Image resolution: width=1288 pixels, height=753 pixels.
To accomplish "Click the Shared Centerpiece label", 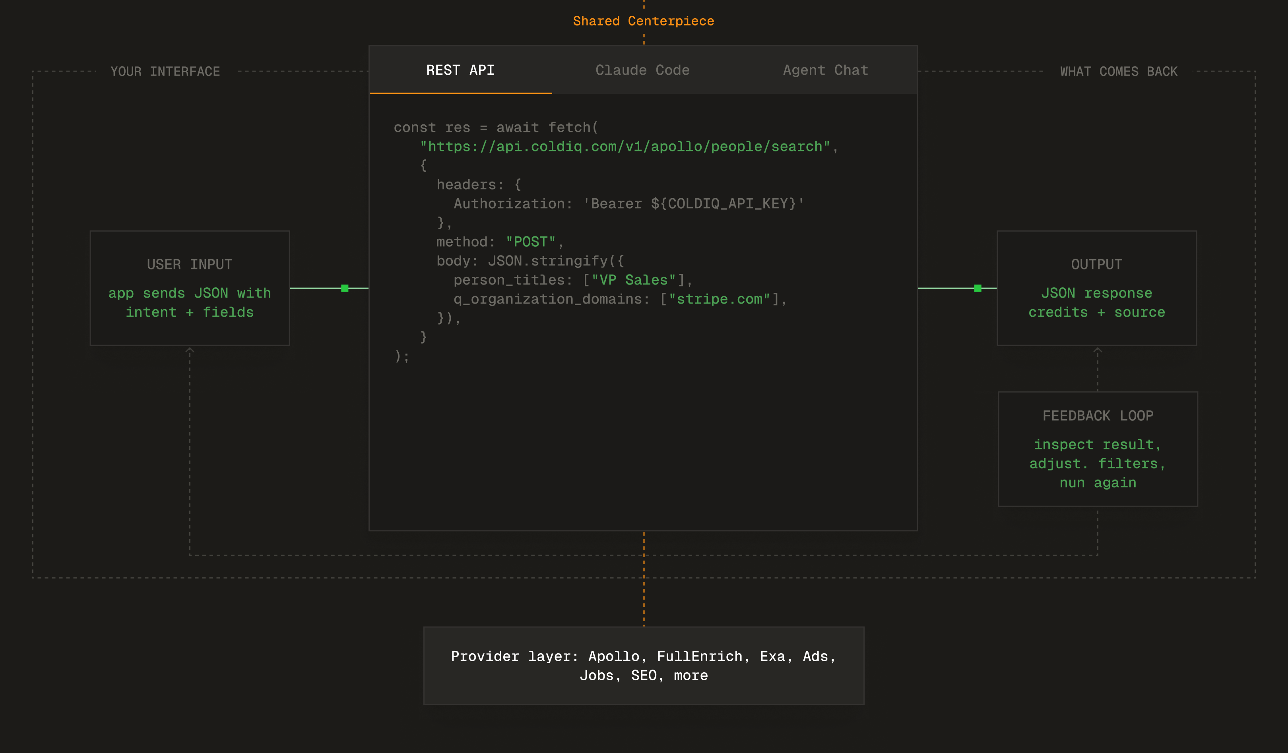I will (644, 21).
